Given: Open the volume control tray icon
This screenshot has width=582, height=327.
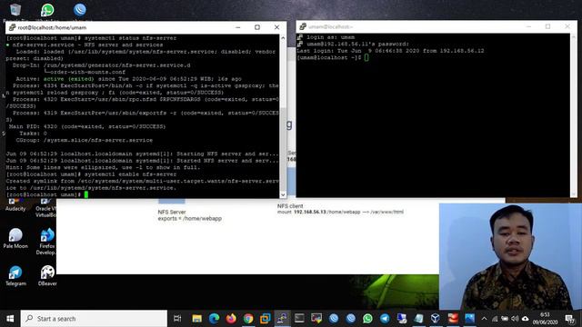Looking at the screenshot, I should (x=515, y=319).
